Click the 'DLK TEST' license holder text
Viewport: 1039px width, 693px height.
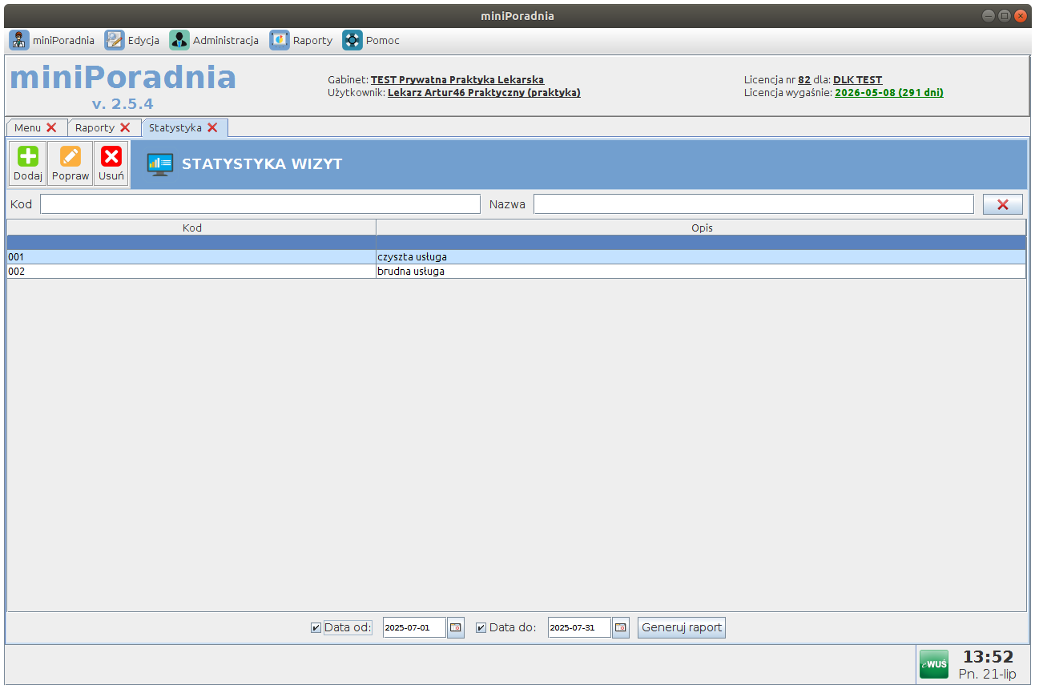857,80
